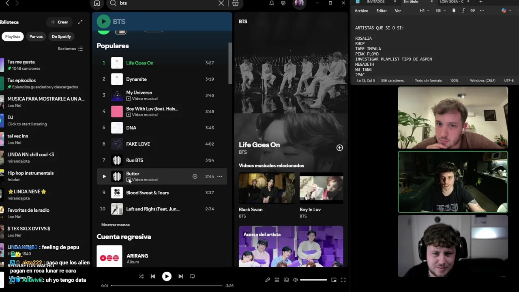Open the Editar menu in Notepad
The height and width of the screenshot is (292, 519).
382,11
